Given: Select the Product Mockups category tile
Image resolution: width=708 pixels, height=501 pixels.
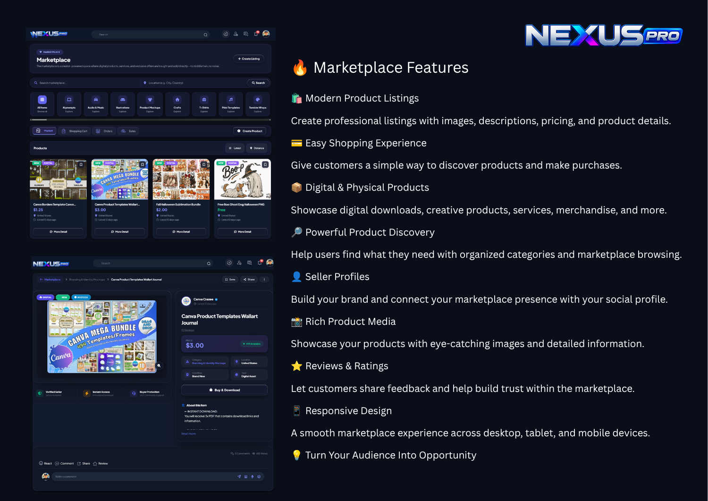Looking at the screenshot, I should pyautogui.click(x=150, y=104).
